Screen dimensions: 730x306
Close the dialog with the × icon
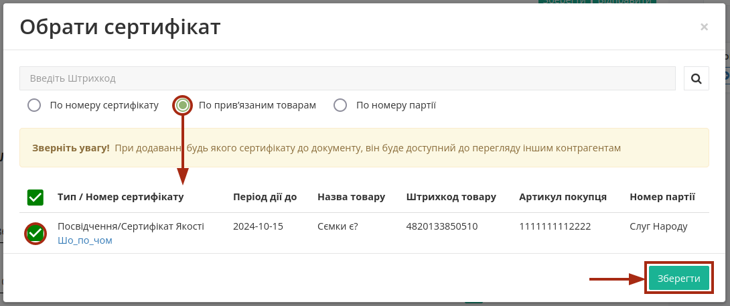click(x=704, y=27)
